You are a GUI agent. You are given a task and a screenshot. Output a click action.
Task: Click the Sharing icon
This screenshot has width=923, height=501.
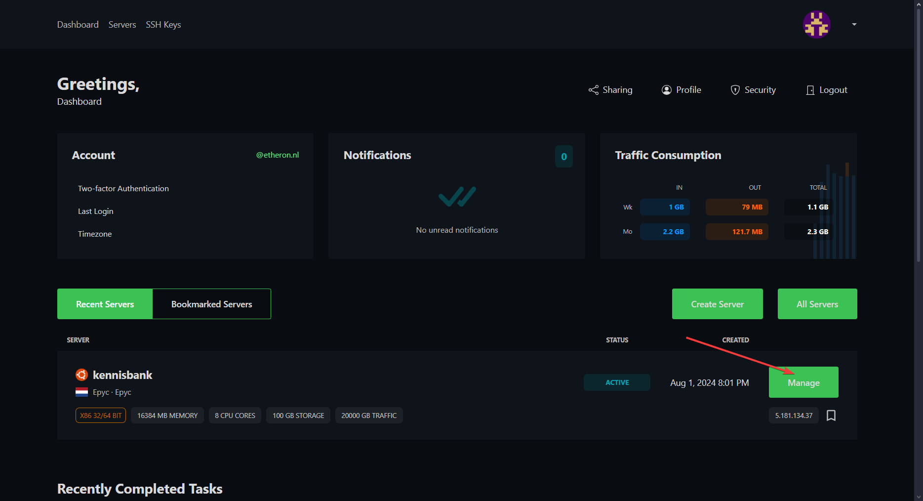point(593,90)
